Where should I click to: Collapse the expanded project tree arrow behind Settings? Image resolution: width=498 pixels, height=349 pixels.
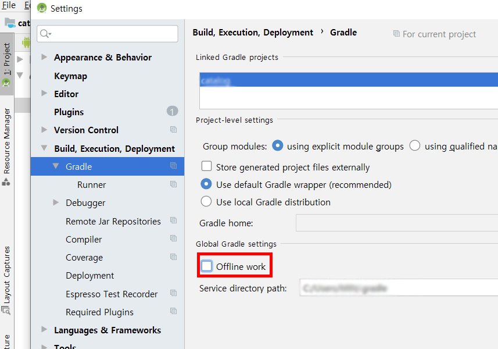(20, 76)
